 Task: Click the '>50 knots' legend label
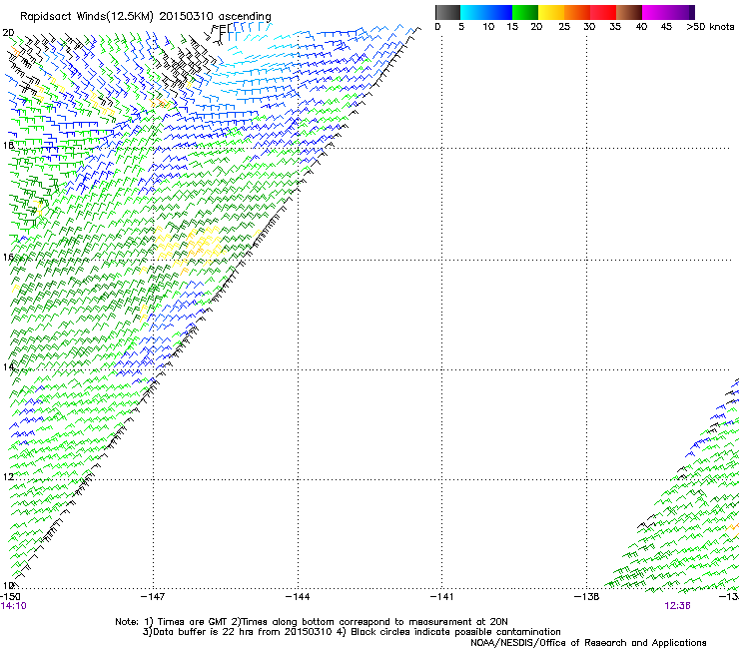[x=710, y=27]
